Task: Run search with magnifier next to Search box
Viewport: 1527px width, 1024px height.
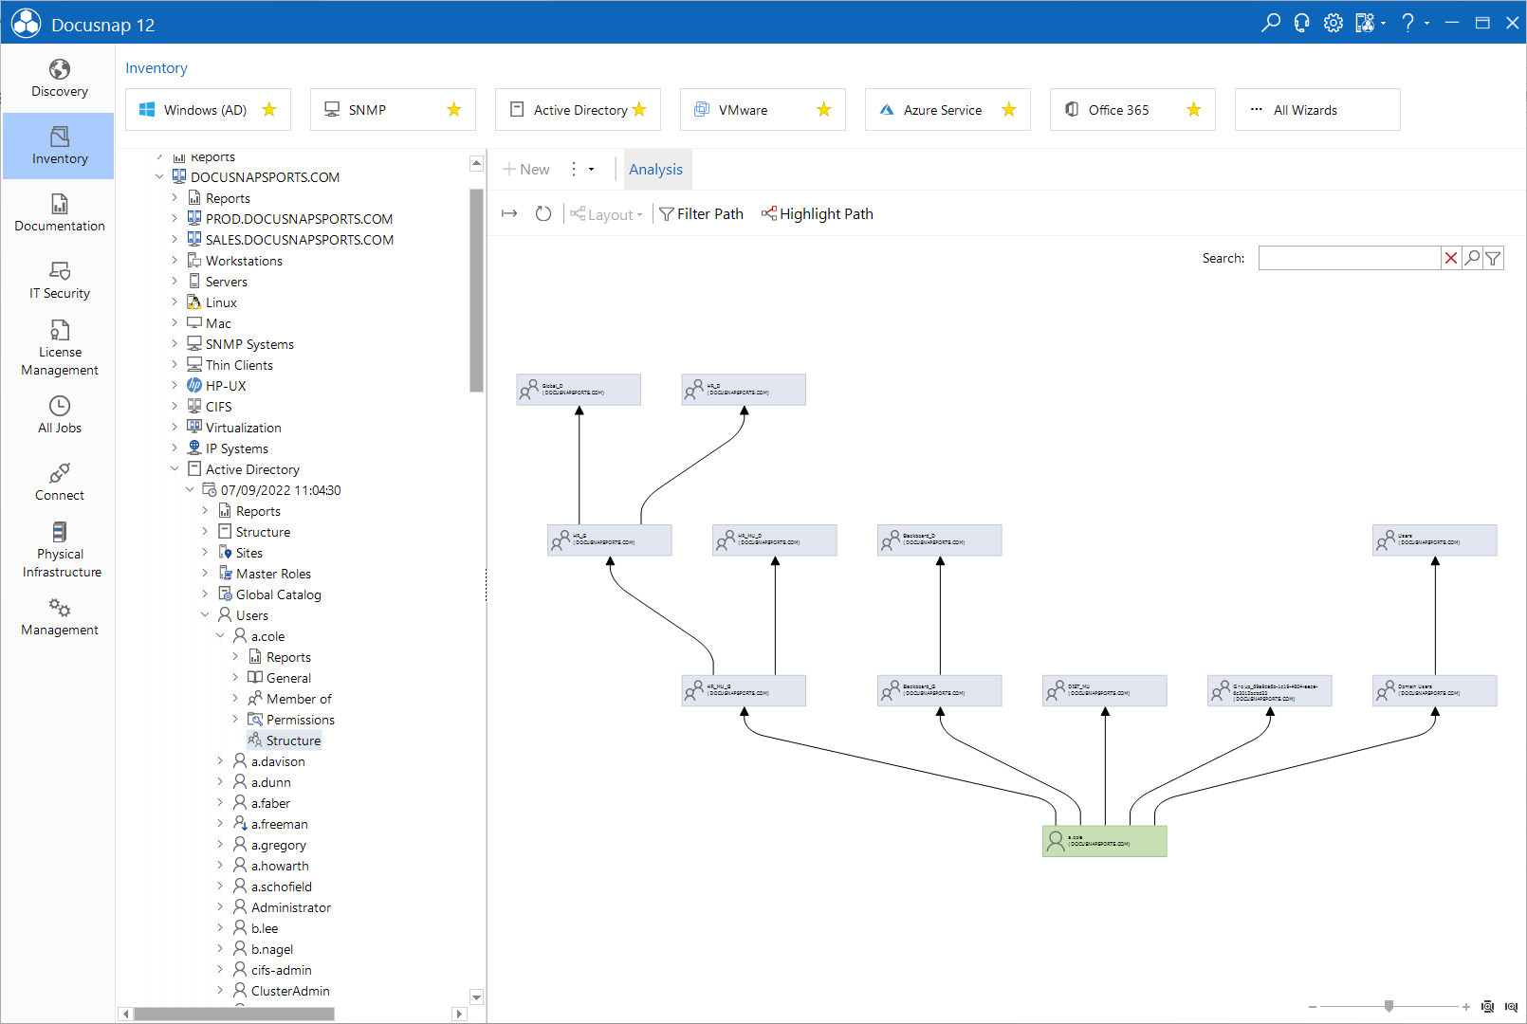Action: 1472,258
